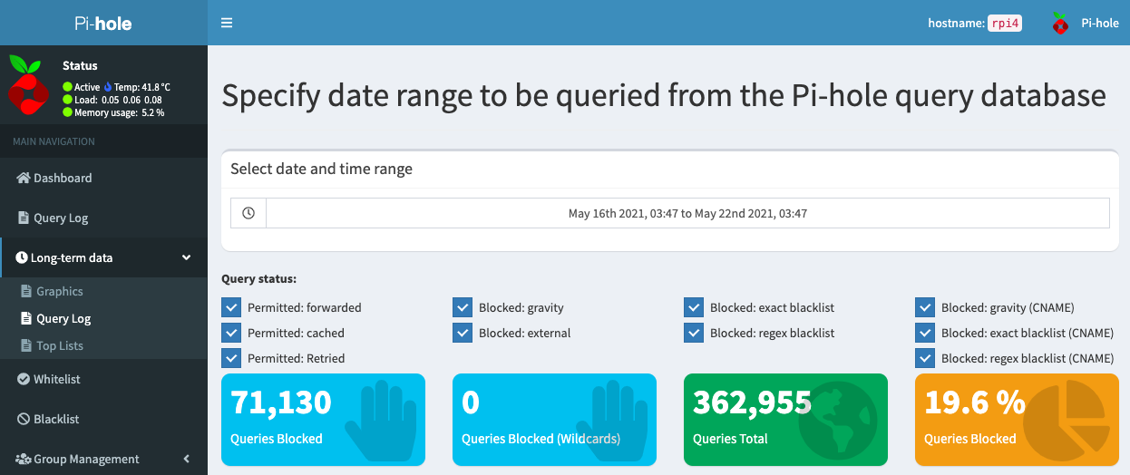Uncheck Blocked: regex blacklist (CNAME)
The image size is (1130, 475).
click(x=924, y=358)
